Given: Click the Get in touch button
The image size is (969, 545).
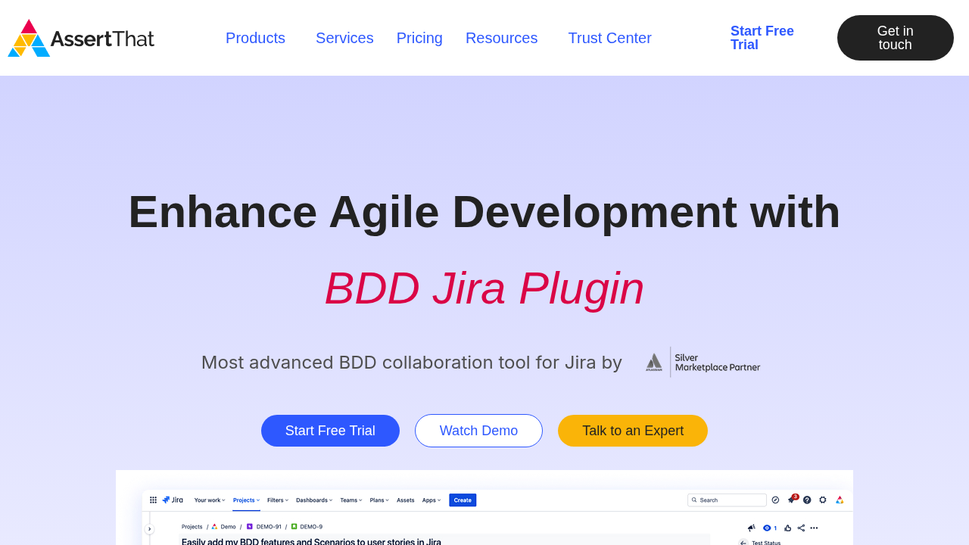Looking at the screenshot, I should [x=896, y=38].
